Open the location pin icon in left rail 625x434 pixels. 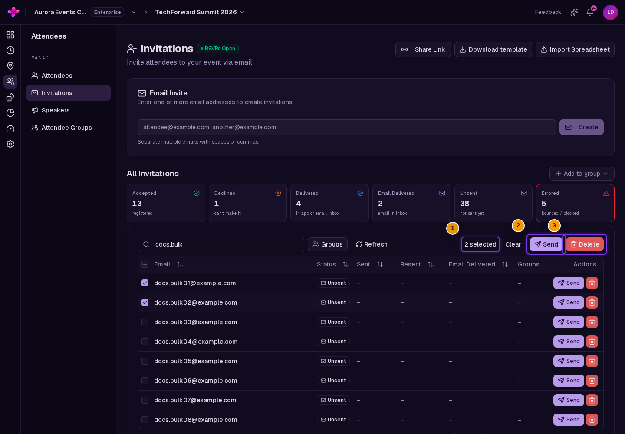point(10,66)
